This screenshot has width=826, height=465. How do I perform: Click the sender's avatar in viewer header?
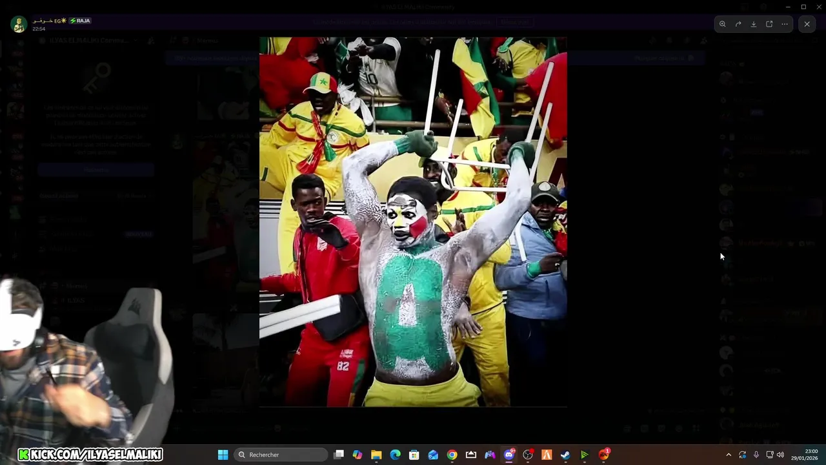coord(19,25)
